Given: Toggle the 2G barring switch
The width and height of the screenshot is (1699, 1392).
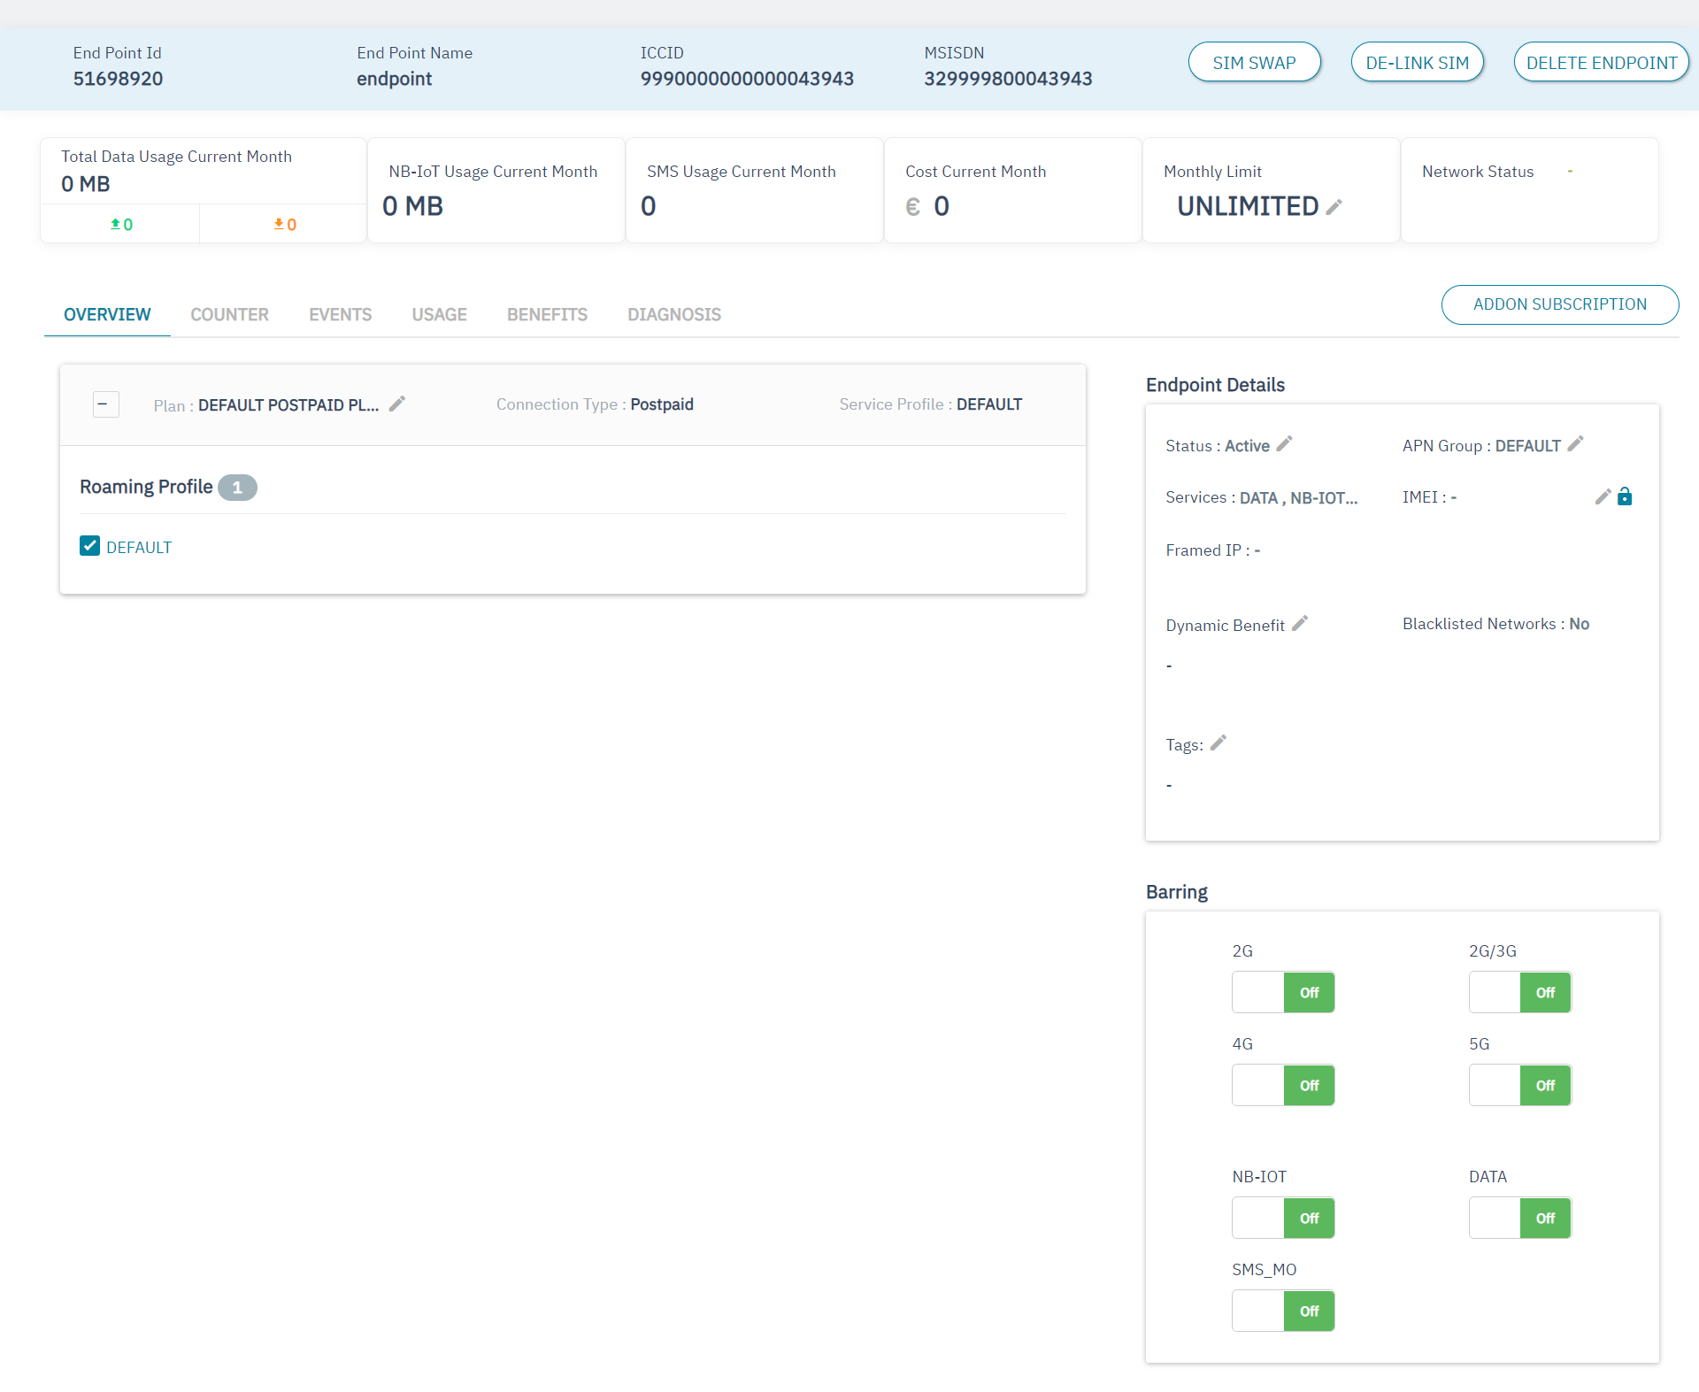Looking at the screenshot, I should [1282, 992].
